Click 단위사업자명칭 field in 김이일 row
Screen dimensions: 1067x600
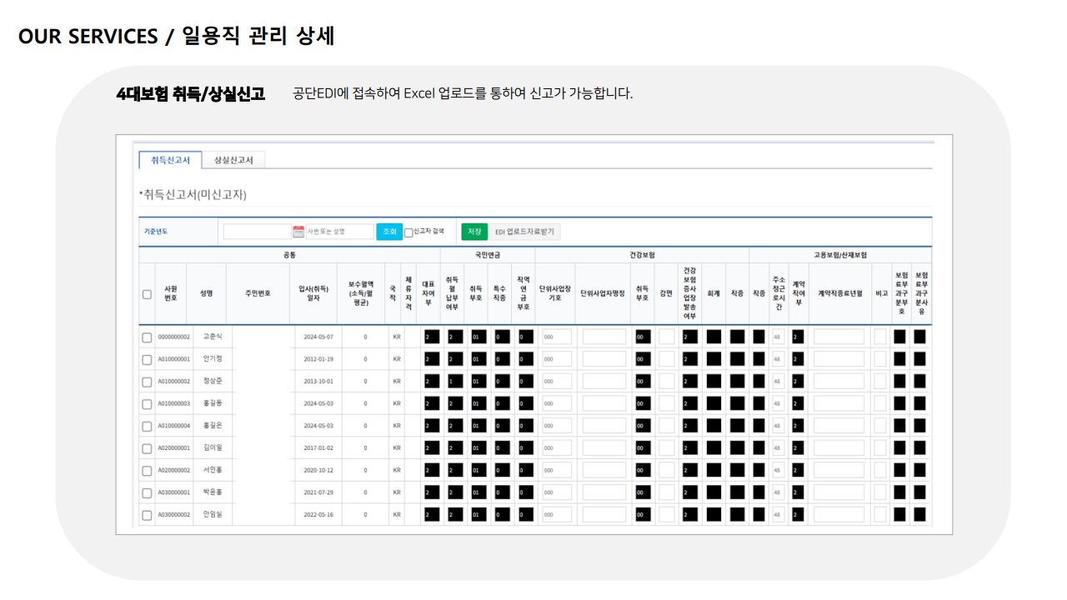click(604, 448)
